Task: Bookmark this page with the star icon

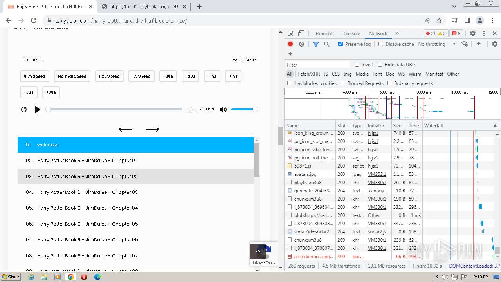Action: [x=439, y=20]
